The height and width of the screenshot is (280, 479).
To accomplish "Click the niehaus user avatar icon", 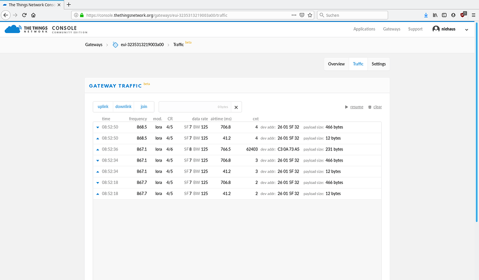I will pos(436,29).
